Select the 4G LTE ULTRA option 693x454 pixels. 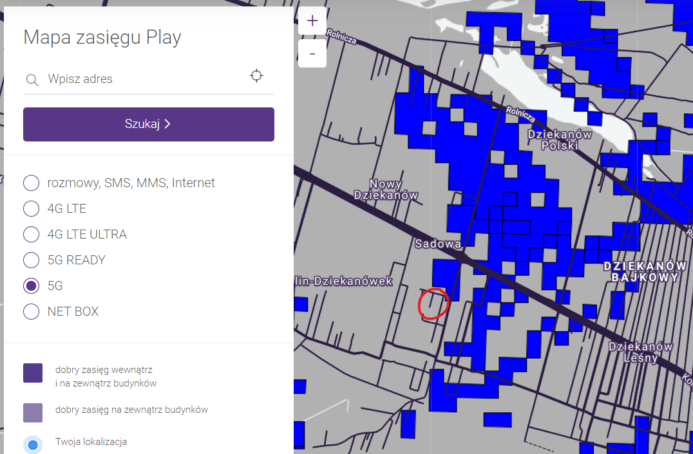pyautogui.click(x=32, y=234)
